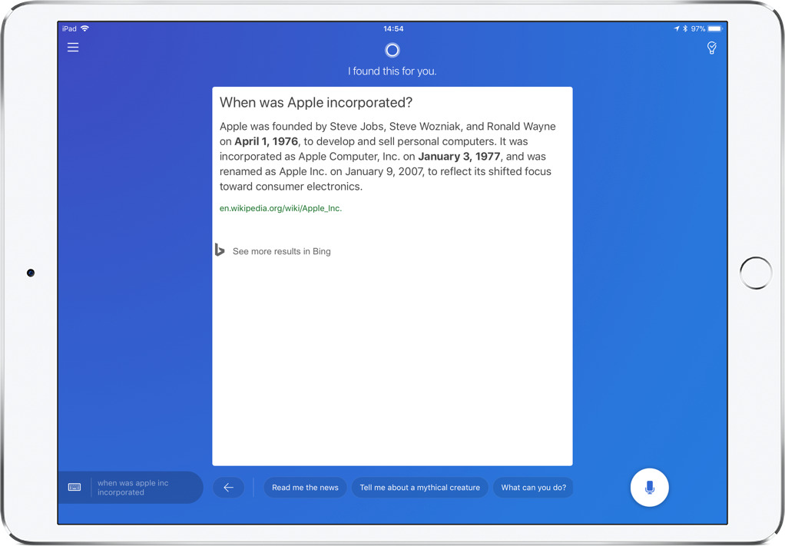Viewport: 785px width, 546px height.
Task: Select the 'Read me the news' suggestion
Action: pos(305,487)
